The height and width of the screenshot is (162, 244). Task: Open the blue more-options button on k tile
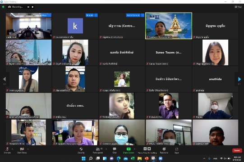(x=96, y=15)
